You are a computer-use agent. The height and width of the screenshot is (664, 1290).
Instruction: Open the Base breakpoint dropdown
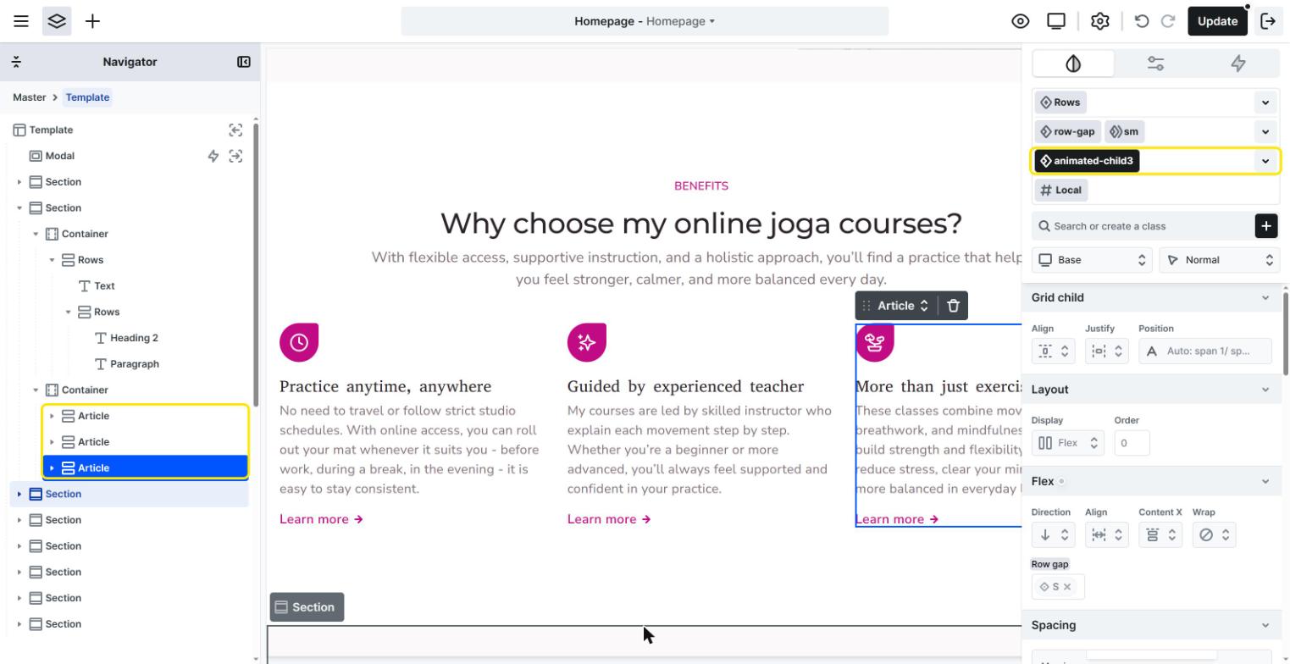tap(1092, 260)
